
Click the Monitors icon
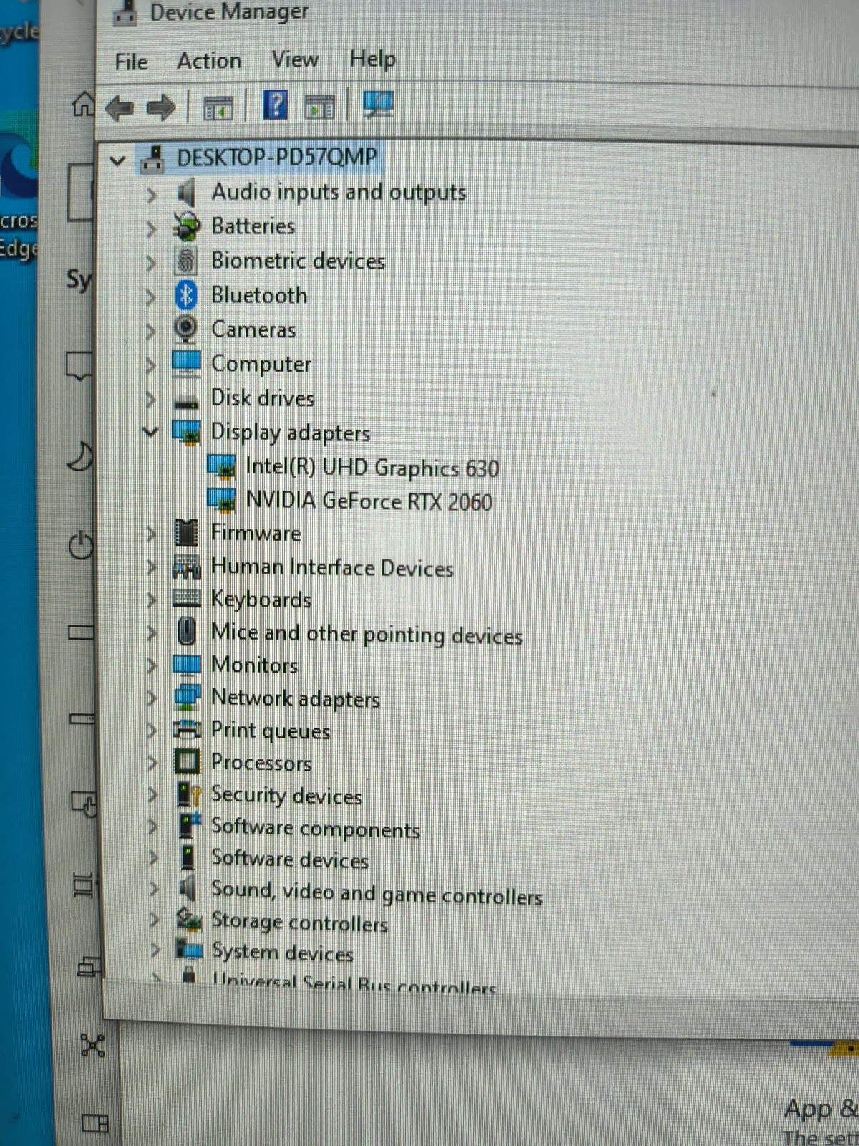coord(187,665)
